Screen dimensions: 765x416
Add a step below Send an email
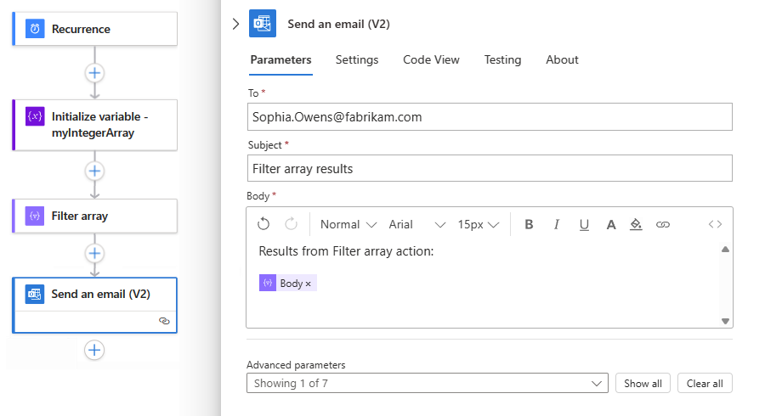(94, 350)
